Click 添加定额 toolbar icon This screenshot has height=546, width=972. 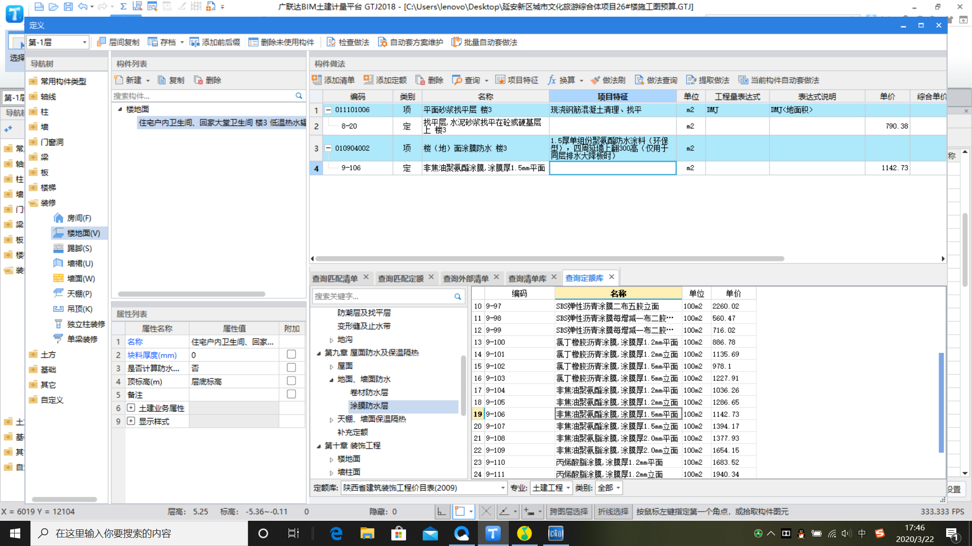pos(368,80)
